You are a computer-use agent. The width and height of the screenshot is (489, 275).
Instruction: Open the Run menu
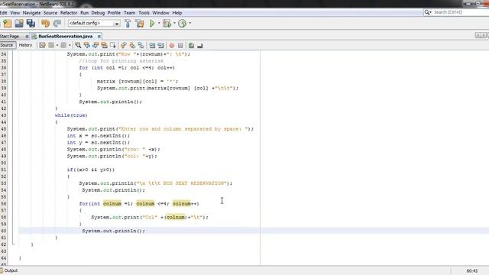pos(84,13)
